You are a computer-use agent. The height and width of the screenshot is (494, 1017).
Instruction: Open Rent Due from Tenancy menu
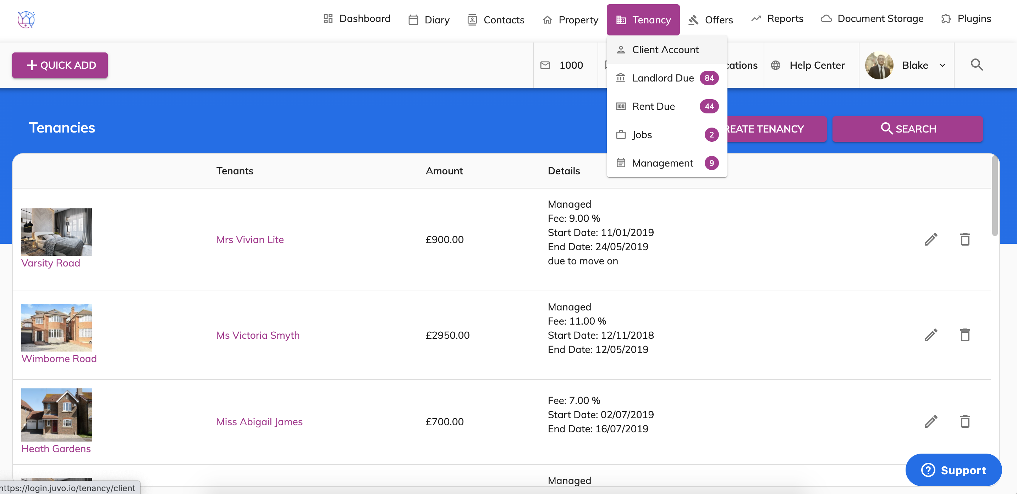[653, 106]
